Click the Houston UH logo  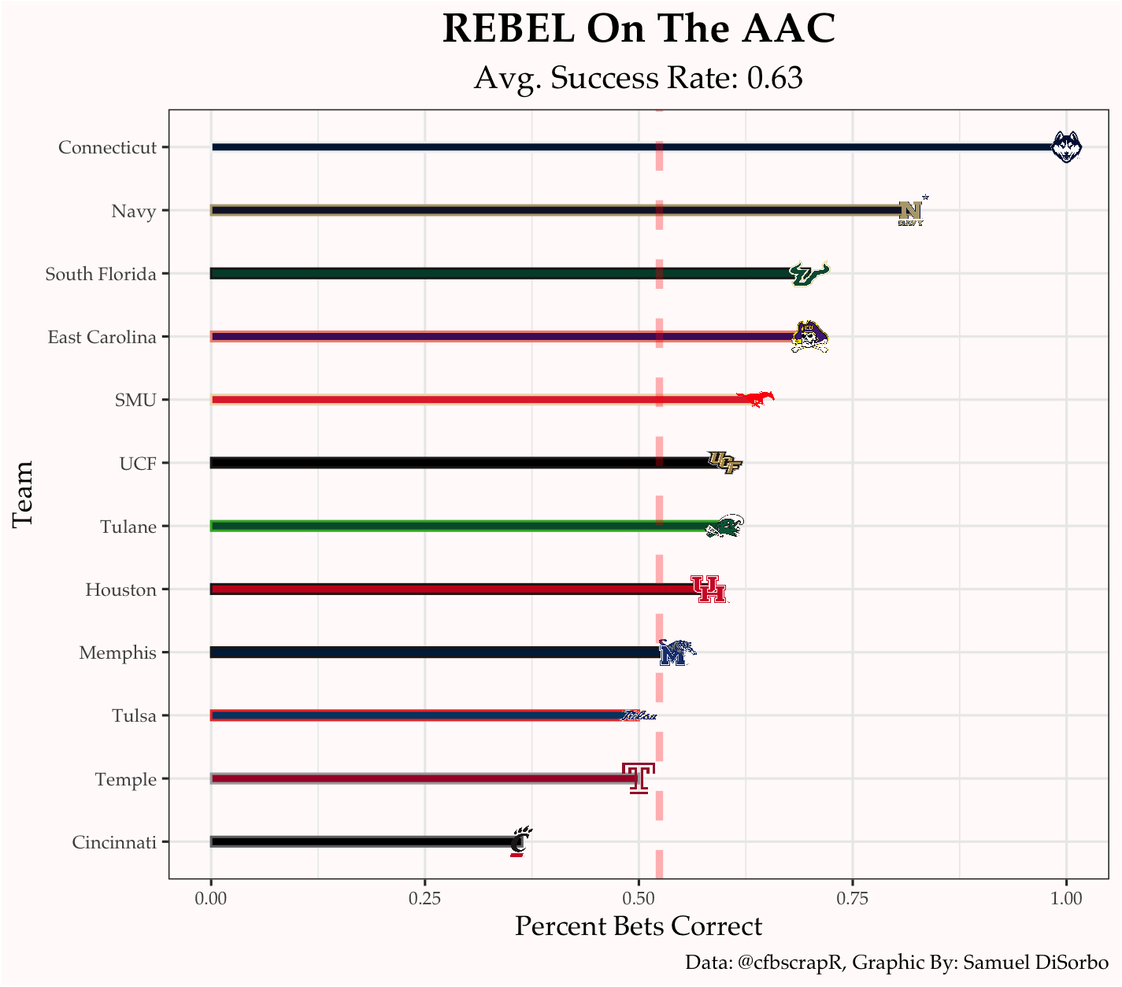point(708,590)
